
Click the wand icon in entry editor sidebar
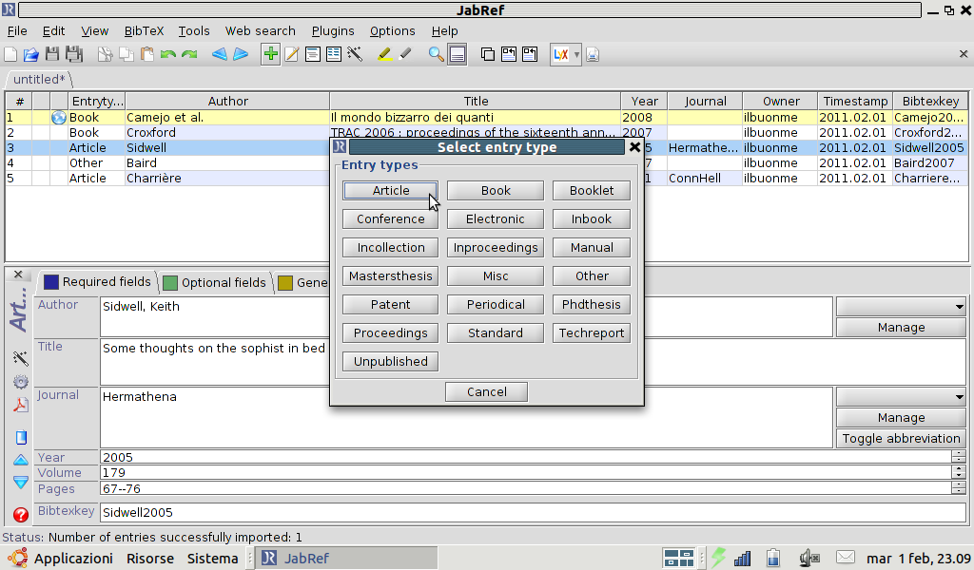tap(21, 358)
